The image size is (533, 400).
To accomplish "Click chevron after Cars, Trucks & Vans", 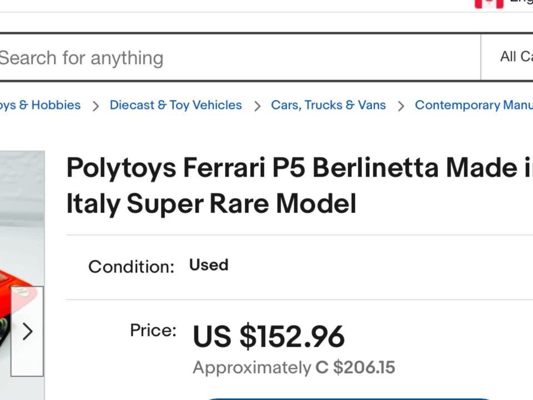I will [401, 106].
